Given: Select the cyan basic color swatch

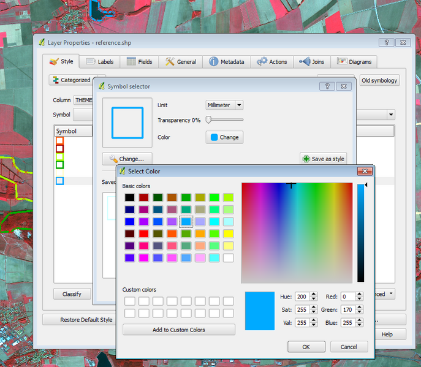Looking at the screenshot, I should click(x=214, y=222).
